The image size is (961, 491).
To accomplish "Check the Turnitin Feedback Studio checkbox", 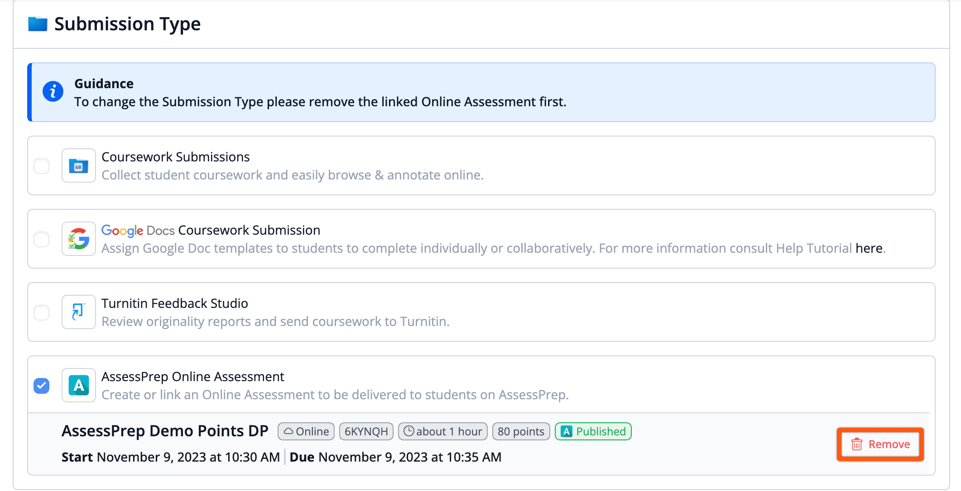I will 42,312.
